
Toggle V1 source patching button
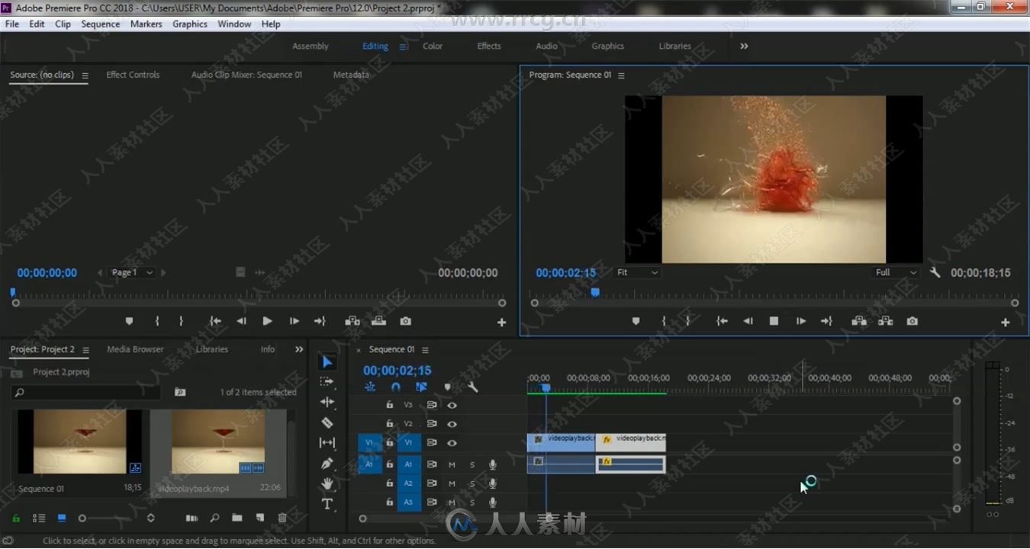(370, 443)
